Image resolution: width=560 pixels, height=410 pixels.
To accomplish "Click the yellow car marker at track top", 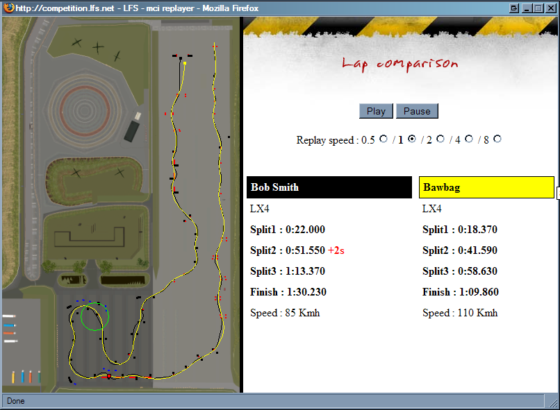I will [x=185, y=63].
